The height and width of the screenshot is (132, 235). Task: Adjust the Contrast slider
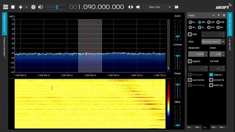(178, 56)
